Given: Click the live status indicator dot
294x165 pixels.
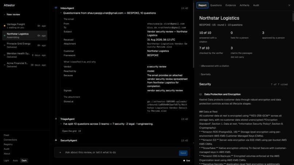Looking at the screenshot, I should [184, 161].
